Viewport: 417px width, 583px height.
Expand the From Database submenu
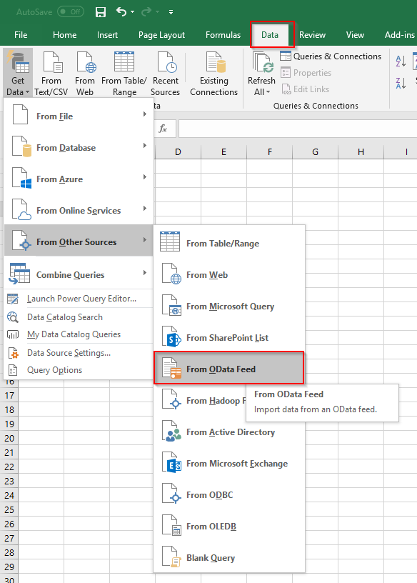[79, 148]
